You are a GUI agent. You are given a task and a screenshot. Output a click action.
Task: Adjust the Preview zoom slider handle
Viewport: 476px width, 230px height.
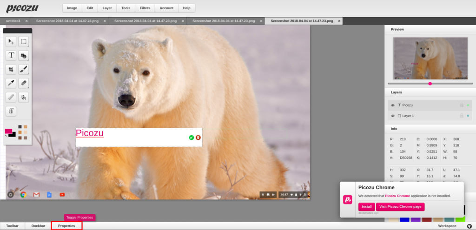pos(430,84)
